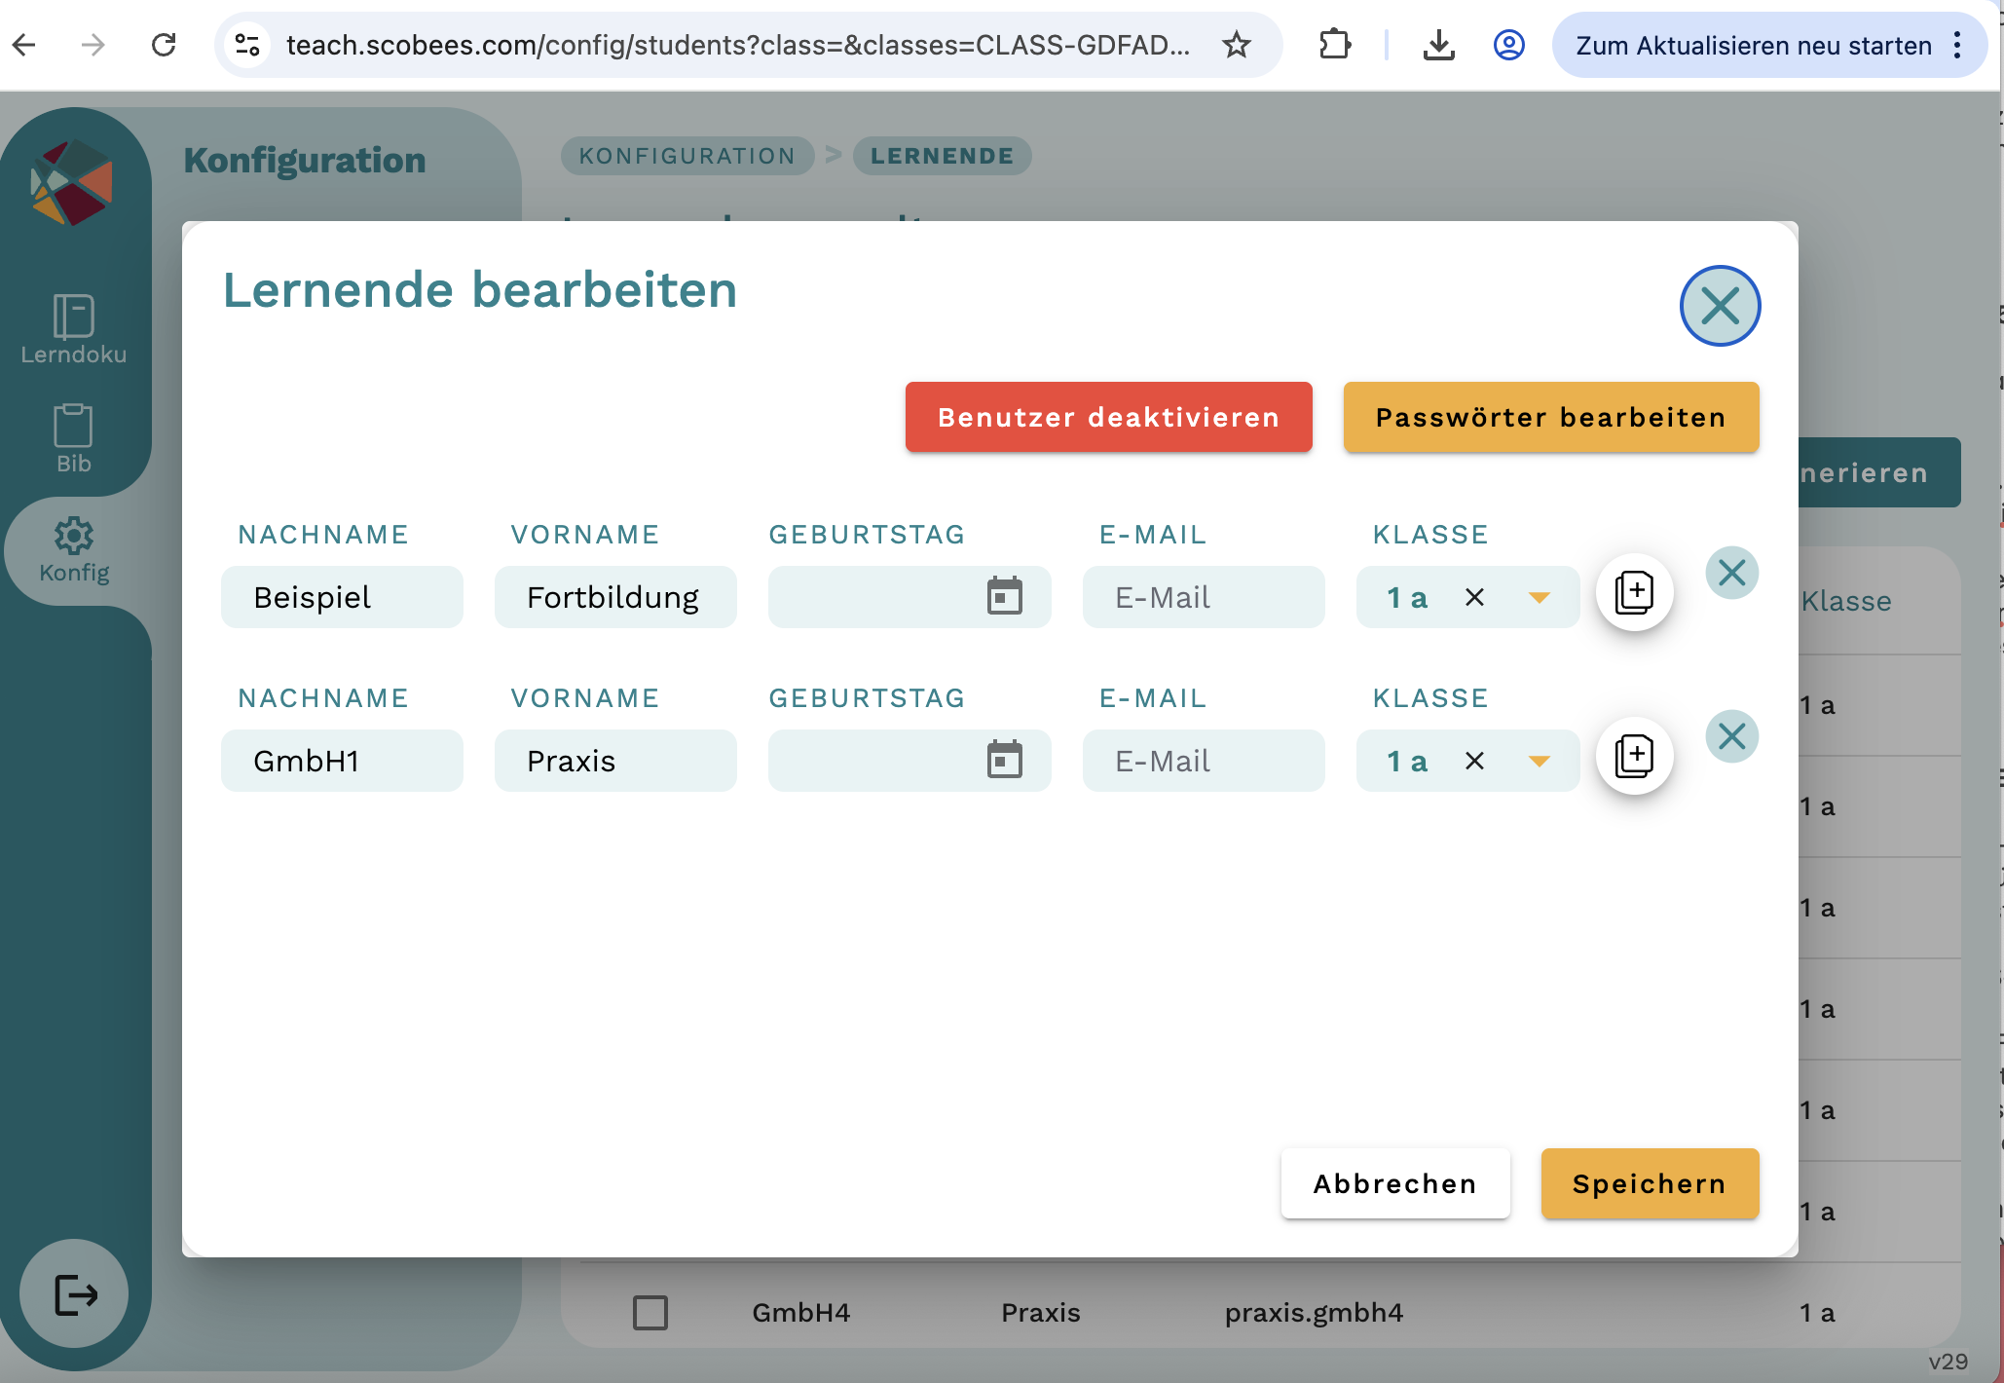
Task: Go to the KONFIGURATION breadcrumb
Action: pos(687,156)
